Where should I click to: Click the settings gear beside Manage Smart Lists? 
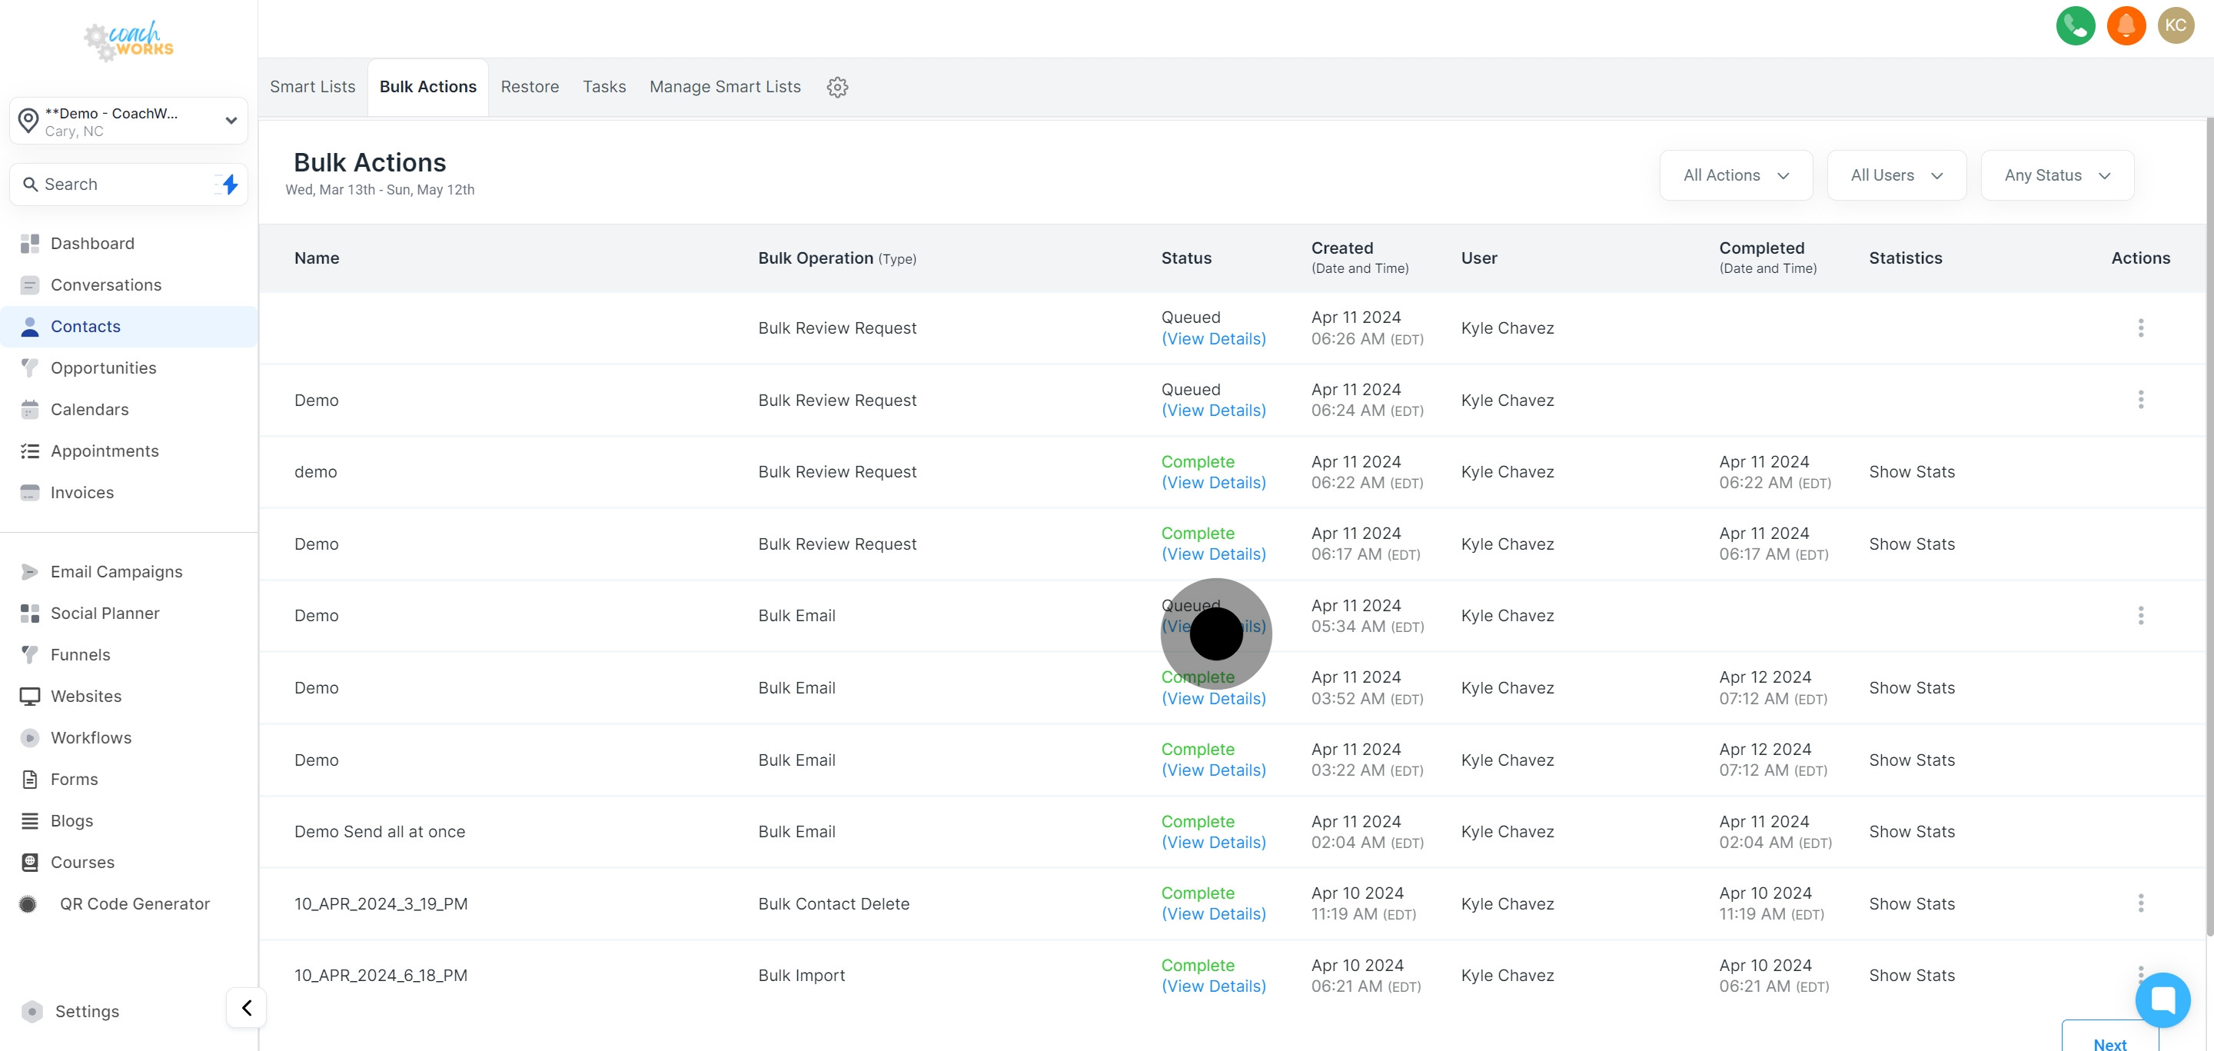tap(837, 87)
